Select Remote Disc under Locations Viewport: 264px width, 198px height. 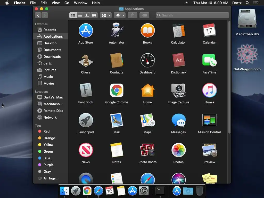tap(51, 111)
